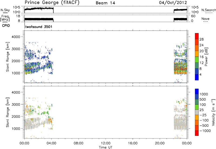
Task: Click the −1000 label on velocity colorbar
Action: [x=205, y=131]
